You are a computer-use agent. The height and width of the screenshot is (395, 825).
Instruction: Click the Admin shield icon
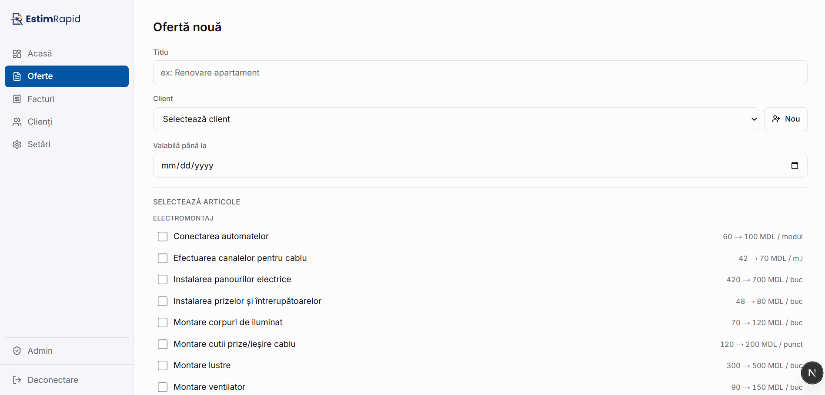tap(17, 351)
